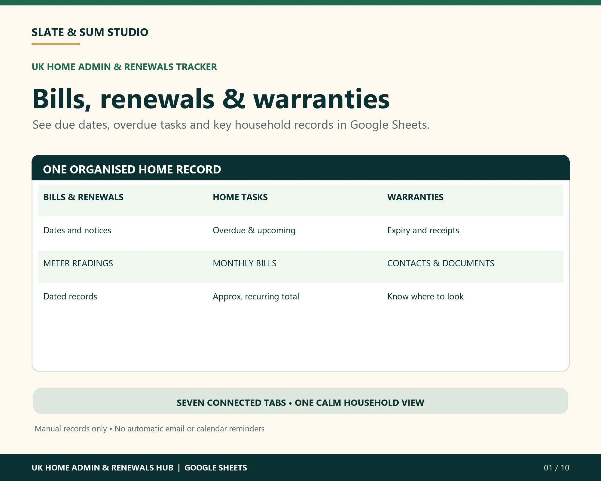Viewport: 601px width, 481px height.
Task: Click the 'Dates and notices' cell
Action: point(77,230)
